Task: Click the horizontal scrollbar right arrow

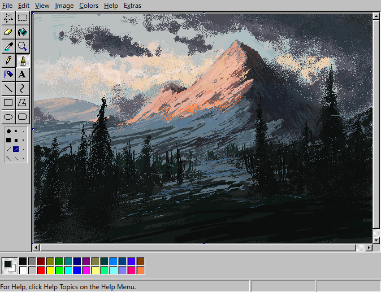Action: click(369, 247)
